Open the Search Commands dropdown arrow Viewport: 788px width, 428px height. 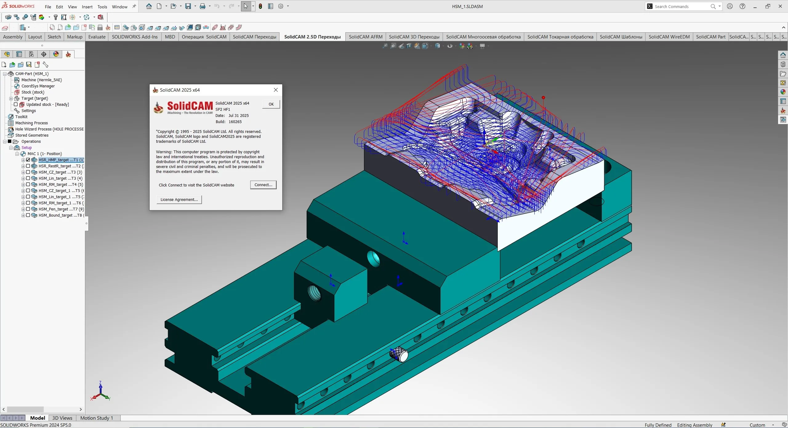[x=719, y=6]
